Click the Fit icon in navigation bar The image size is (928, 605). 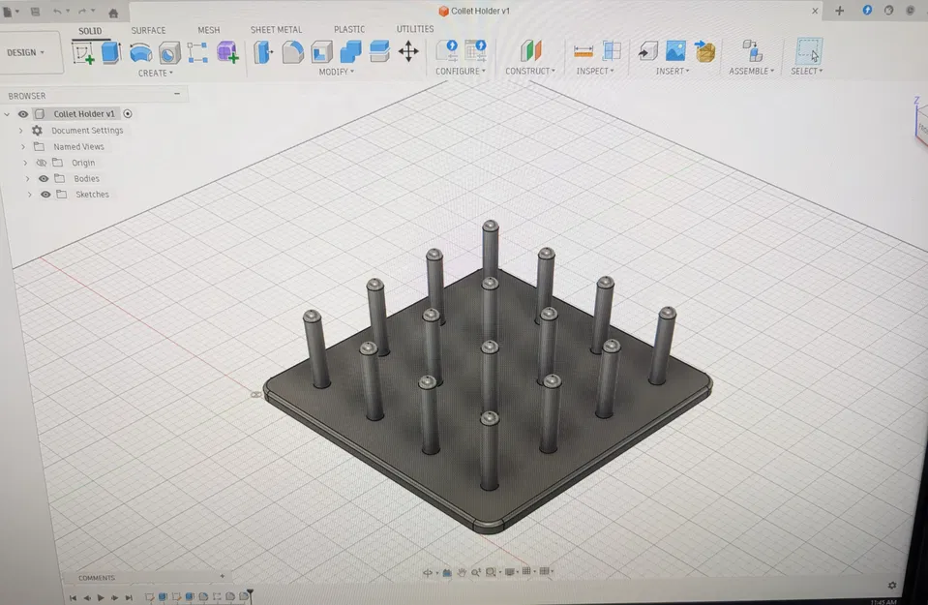[492, 572]
